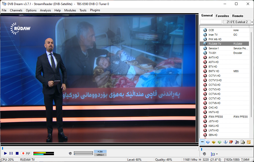Select the JSTV-HD channel
The width and height of the screenshot is (254, 162).
click(224, 121)
